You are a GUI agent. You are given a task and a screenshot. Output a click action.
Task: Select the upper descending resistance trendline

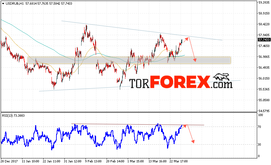142,31
